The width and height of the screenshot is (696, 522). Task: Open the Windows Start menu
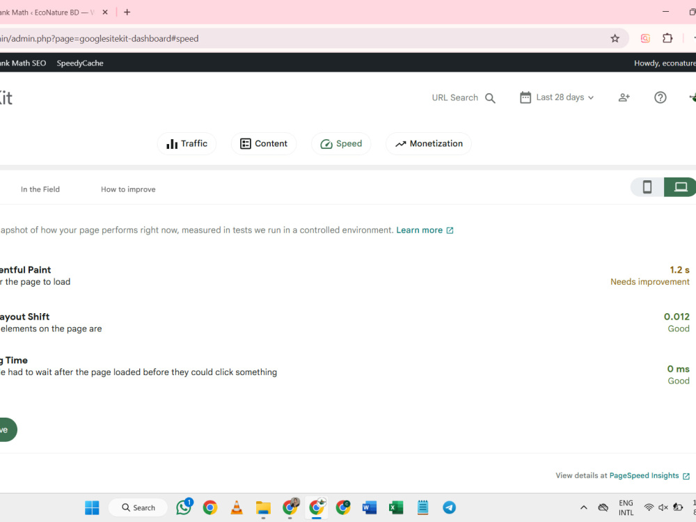93,507
